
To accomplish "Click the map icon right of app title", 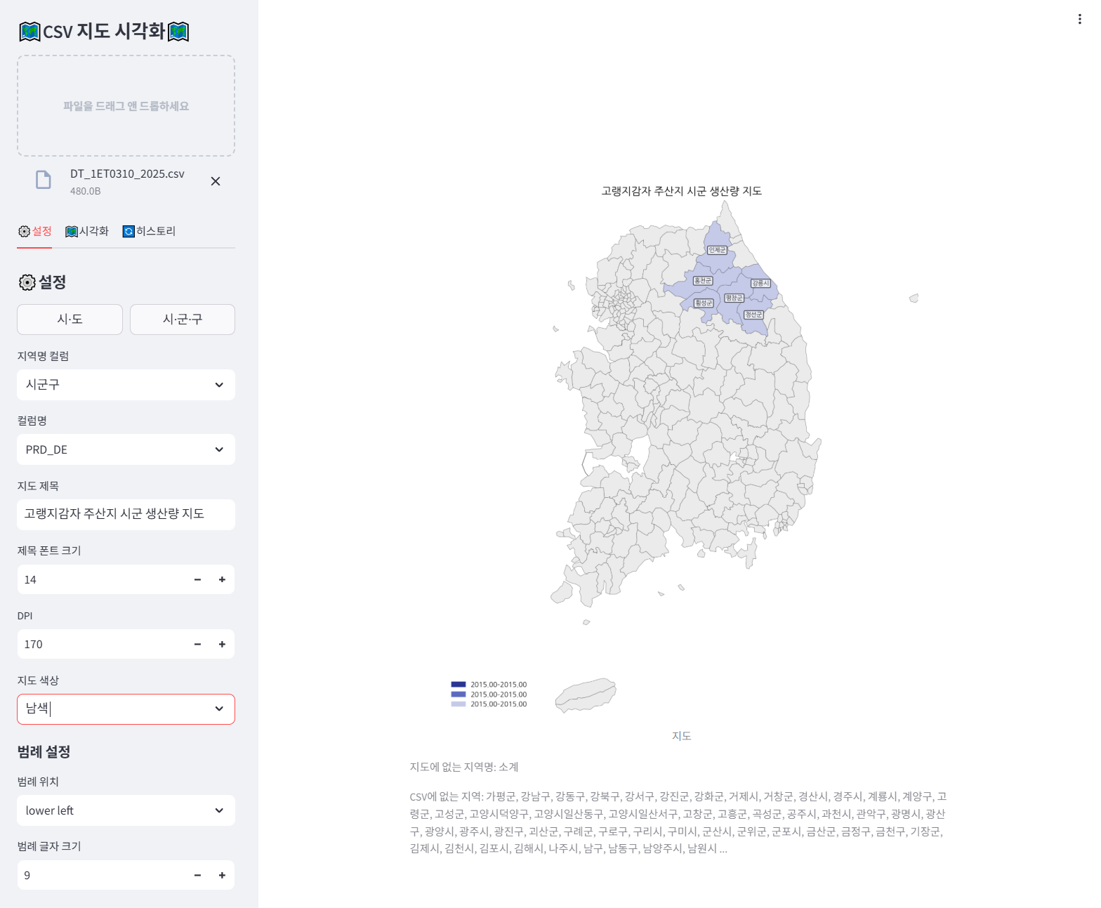I will point(178,32).
